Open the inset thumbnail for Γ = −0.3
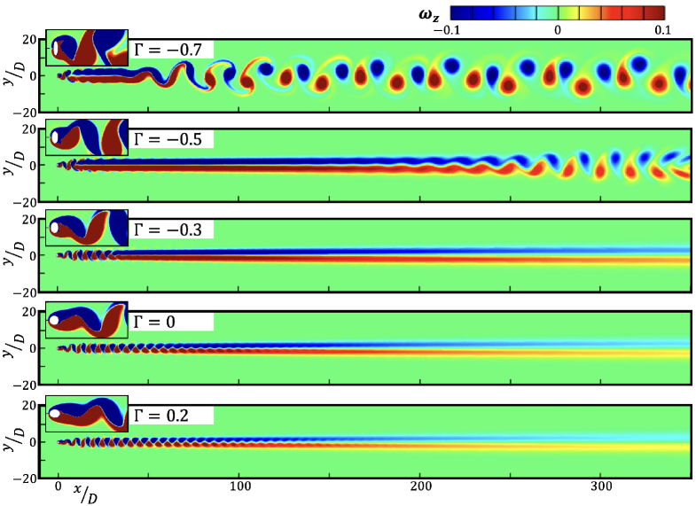The width and height of the screenshot is (696, 506). 87,228
